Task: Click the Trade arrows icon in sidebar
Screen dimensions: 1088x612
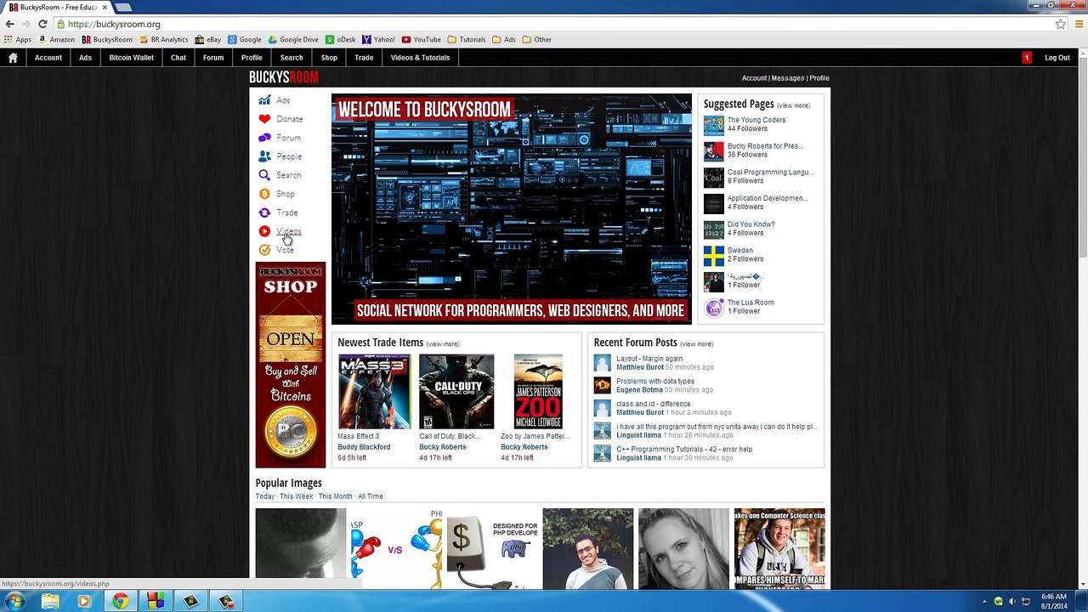Action: [264, 212]
